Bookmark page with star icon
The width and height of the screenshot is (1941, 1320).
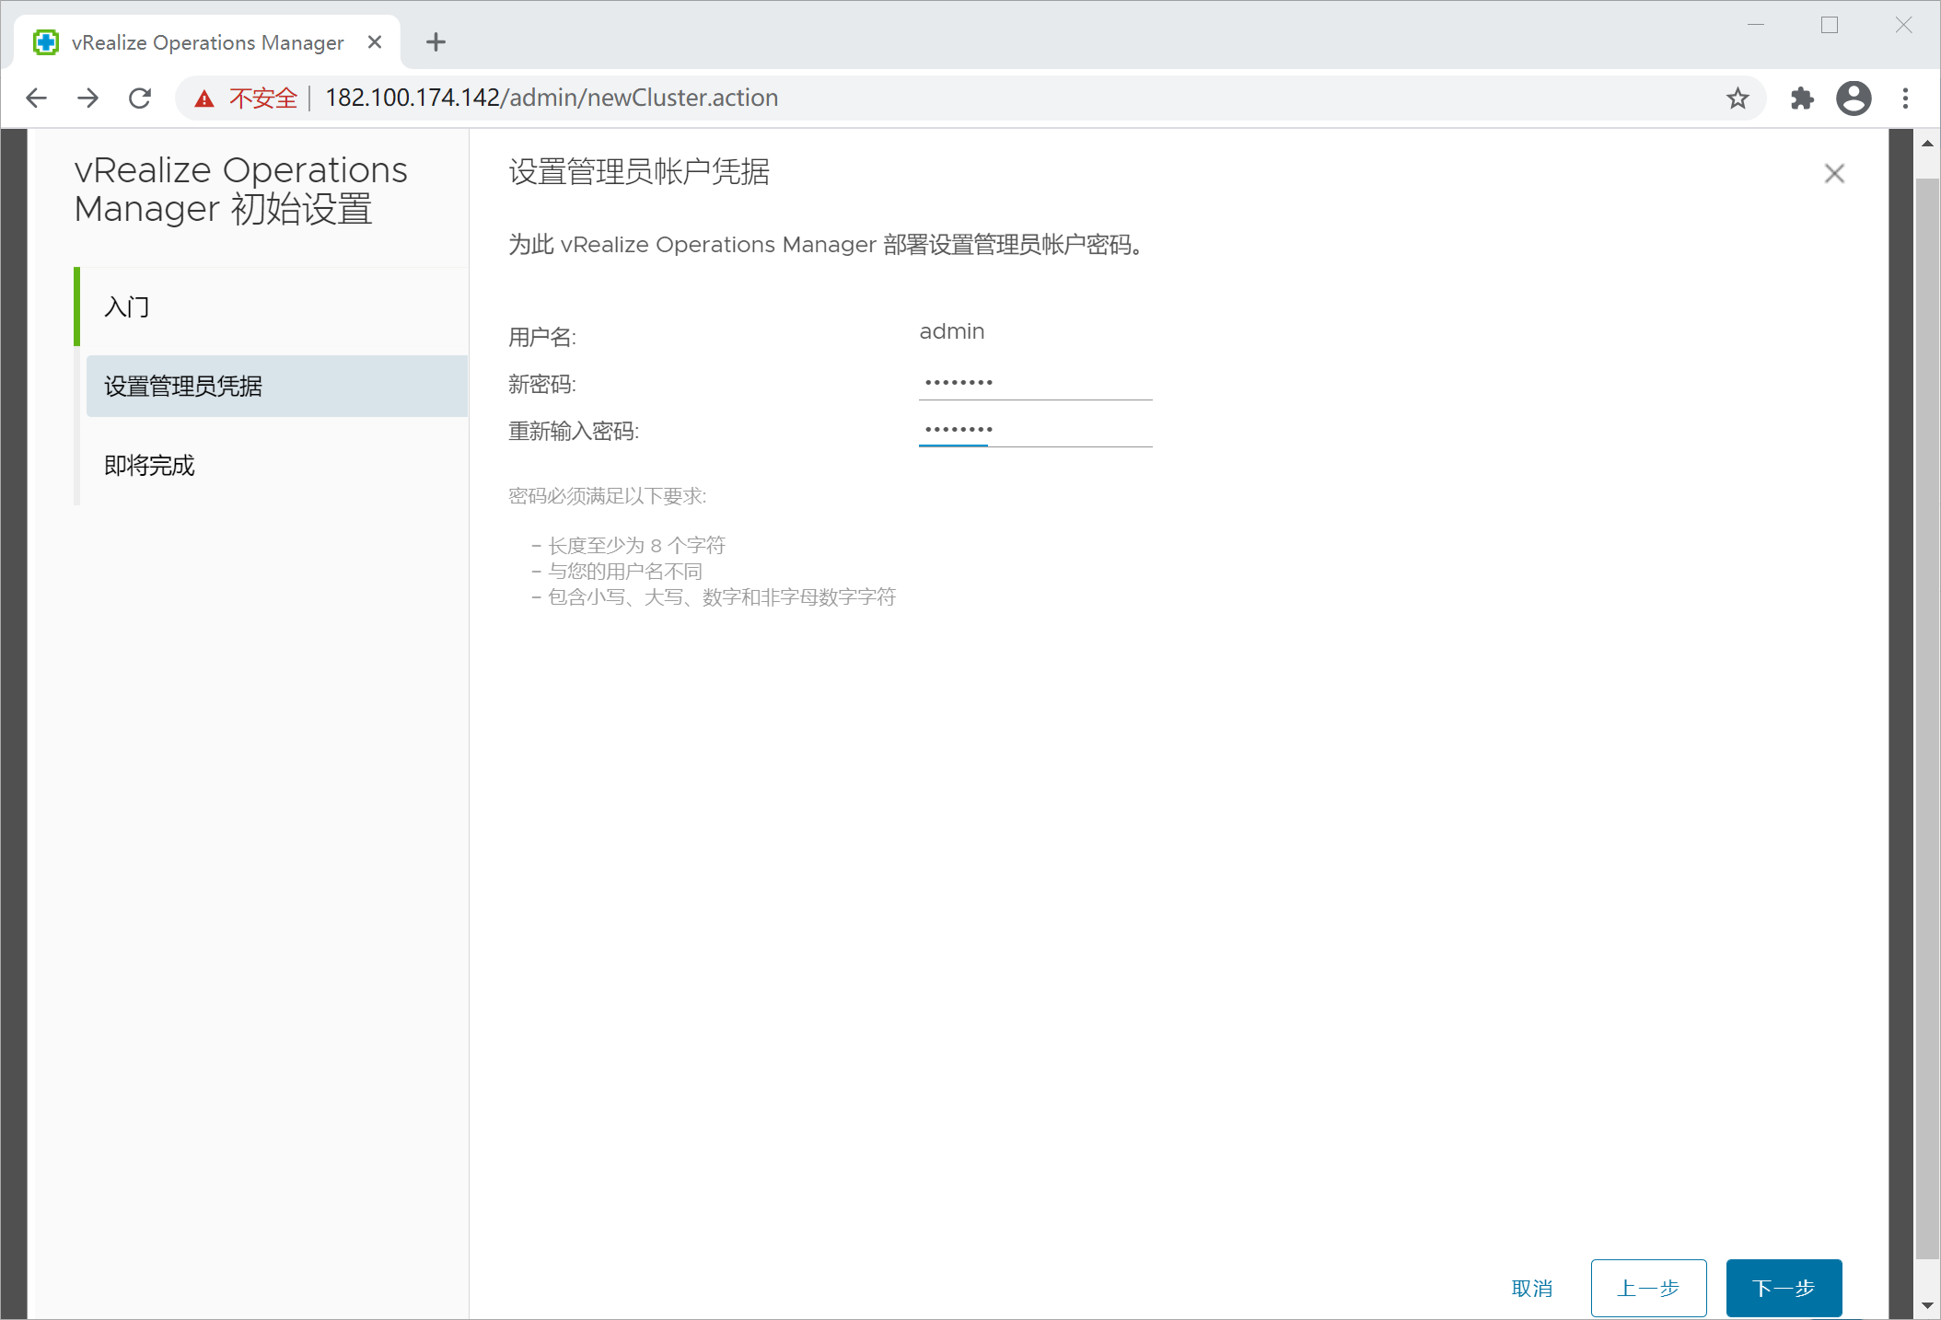[x=1737, y=98]
